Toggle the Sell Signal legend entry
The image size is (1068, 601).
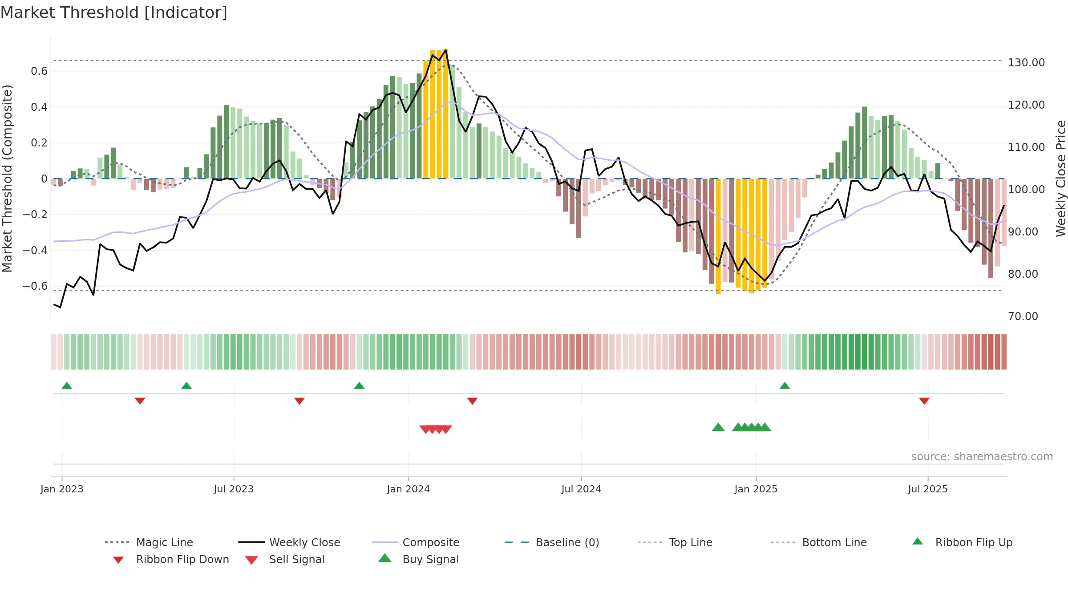tap(285, 559)
